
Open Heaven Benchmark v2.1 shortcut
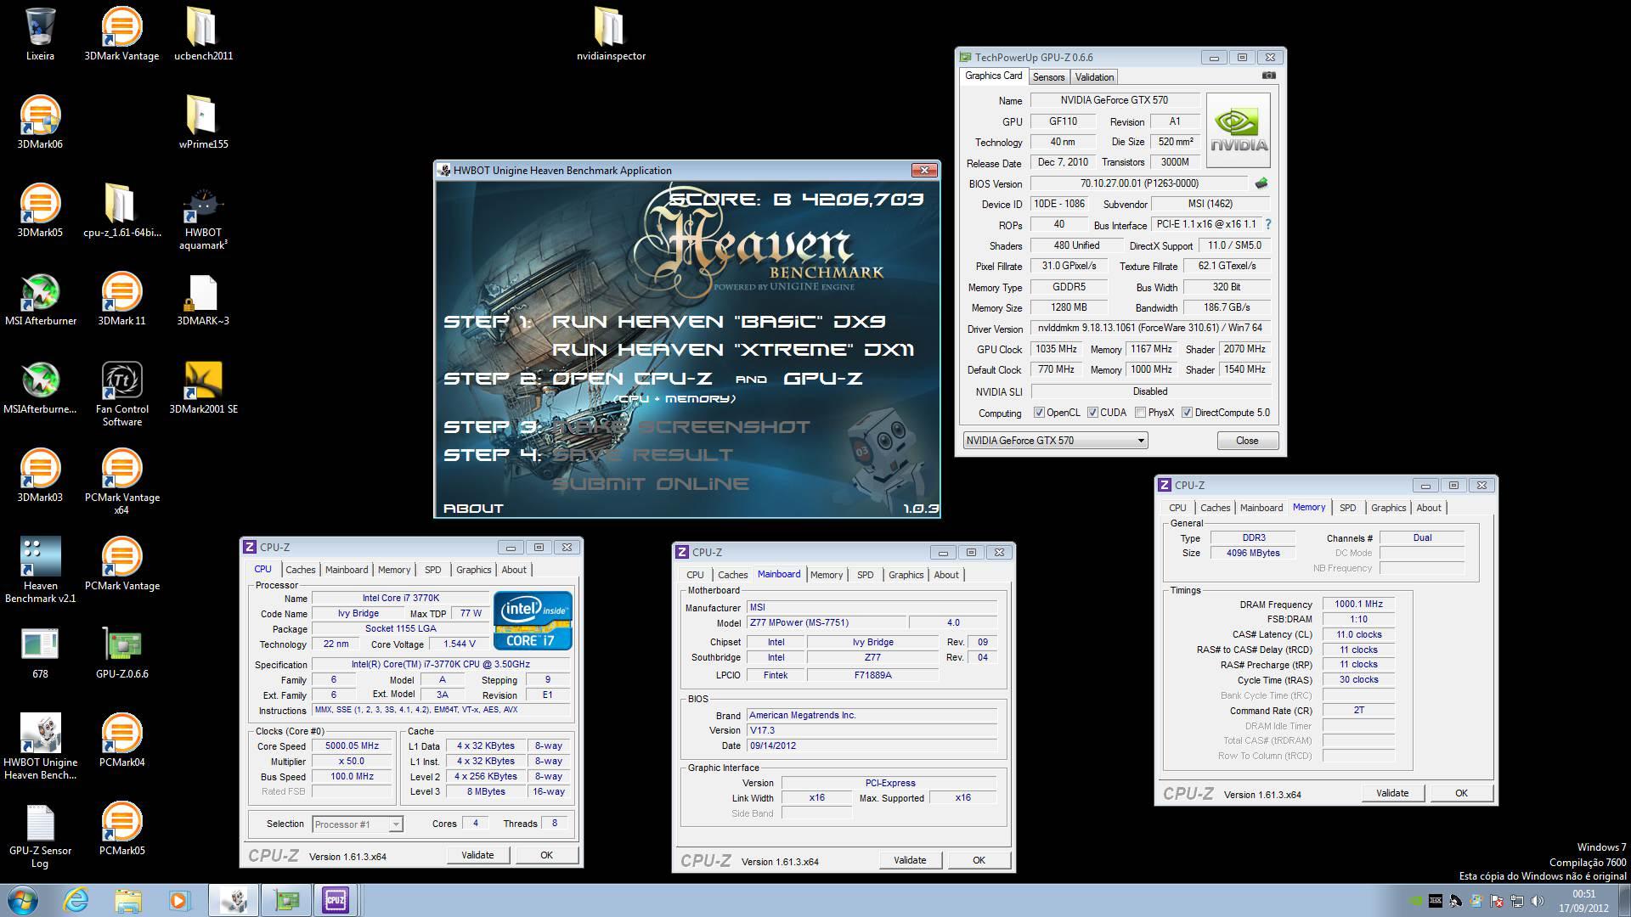40,570
